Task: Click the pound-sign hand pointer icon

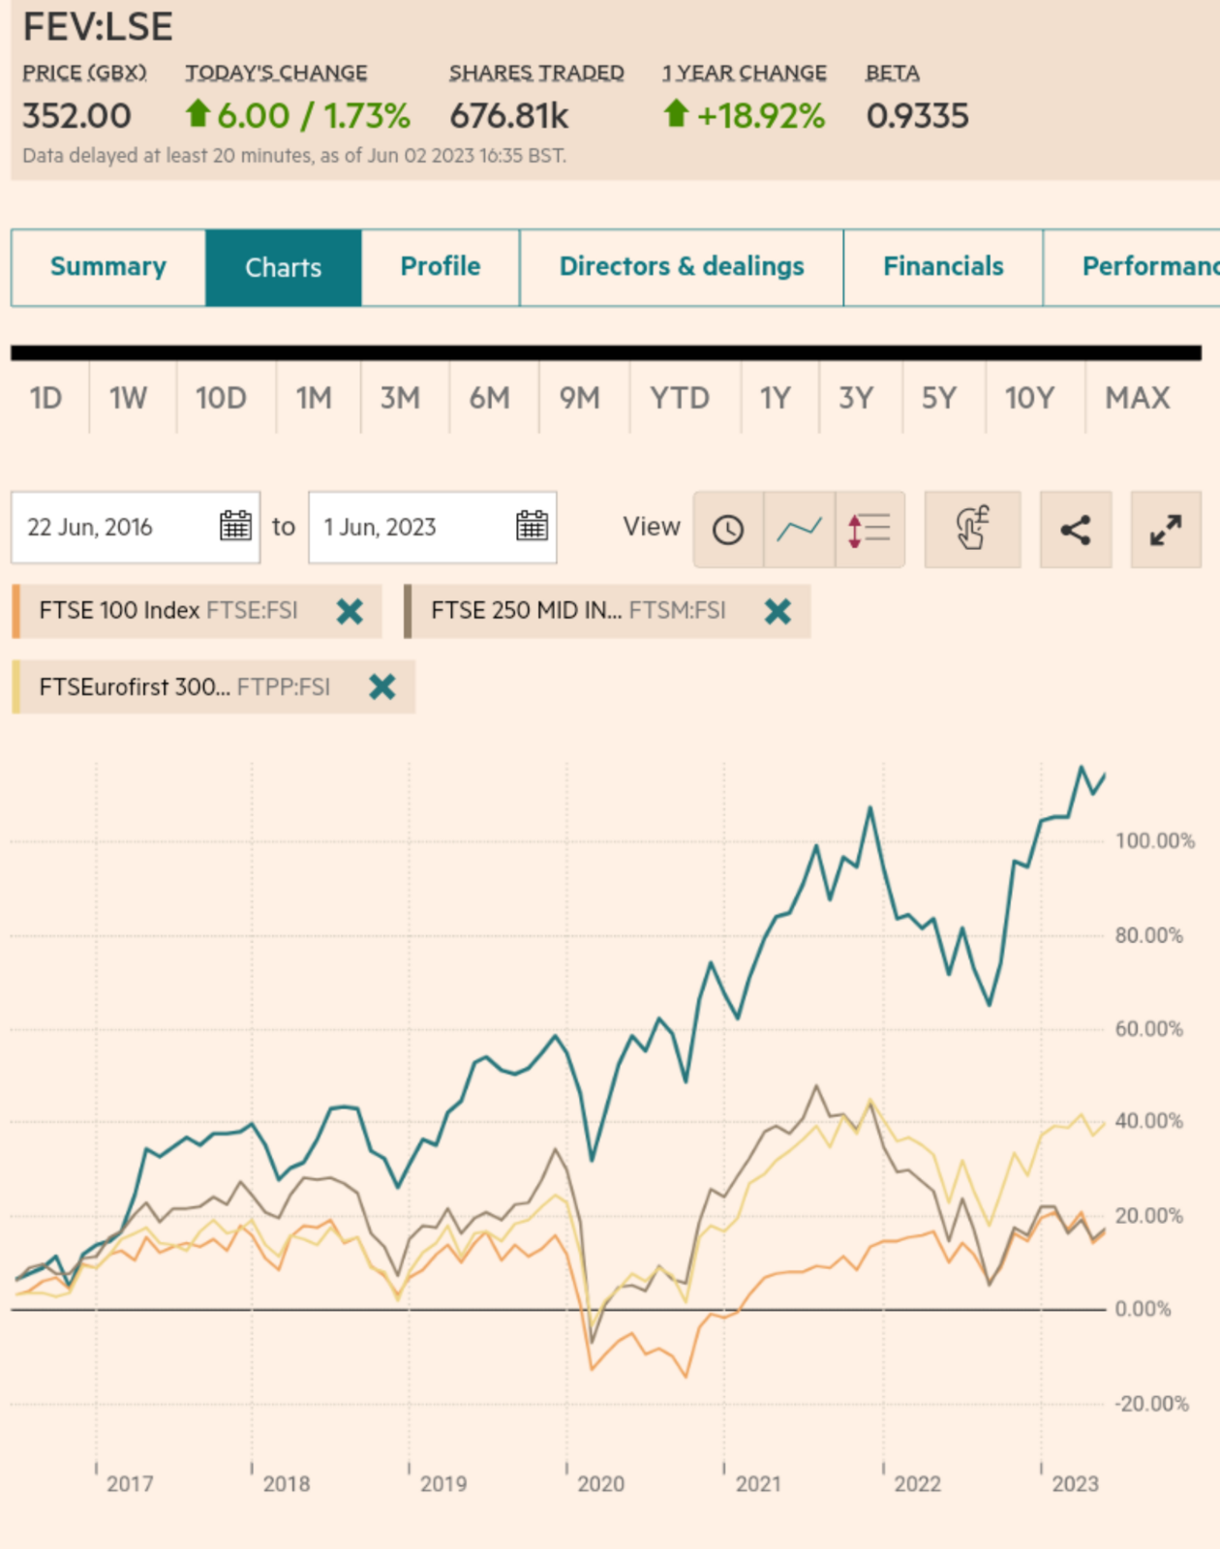Action: (972, 529)
